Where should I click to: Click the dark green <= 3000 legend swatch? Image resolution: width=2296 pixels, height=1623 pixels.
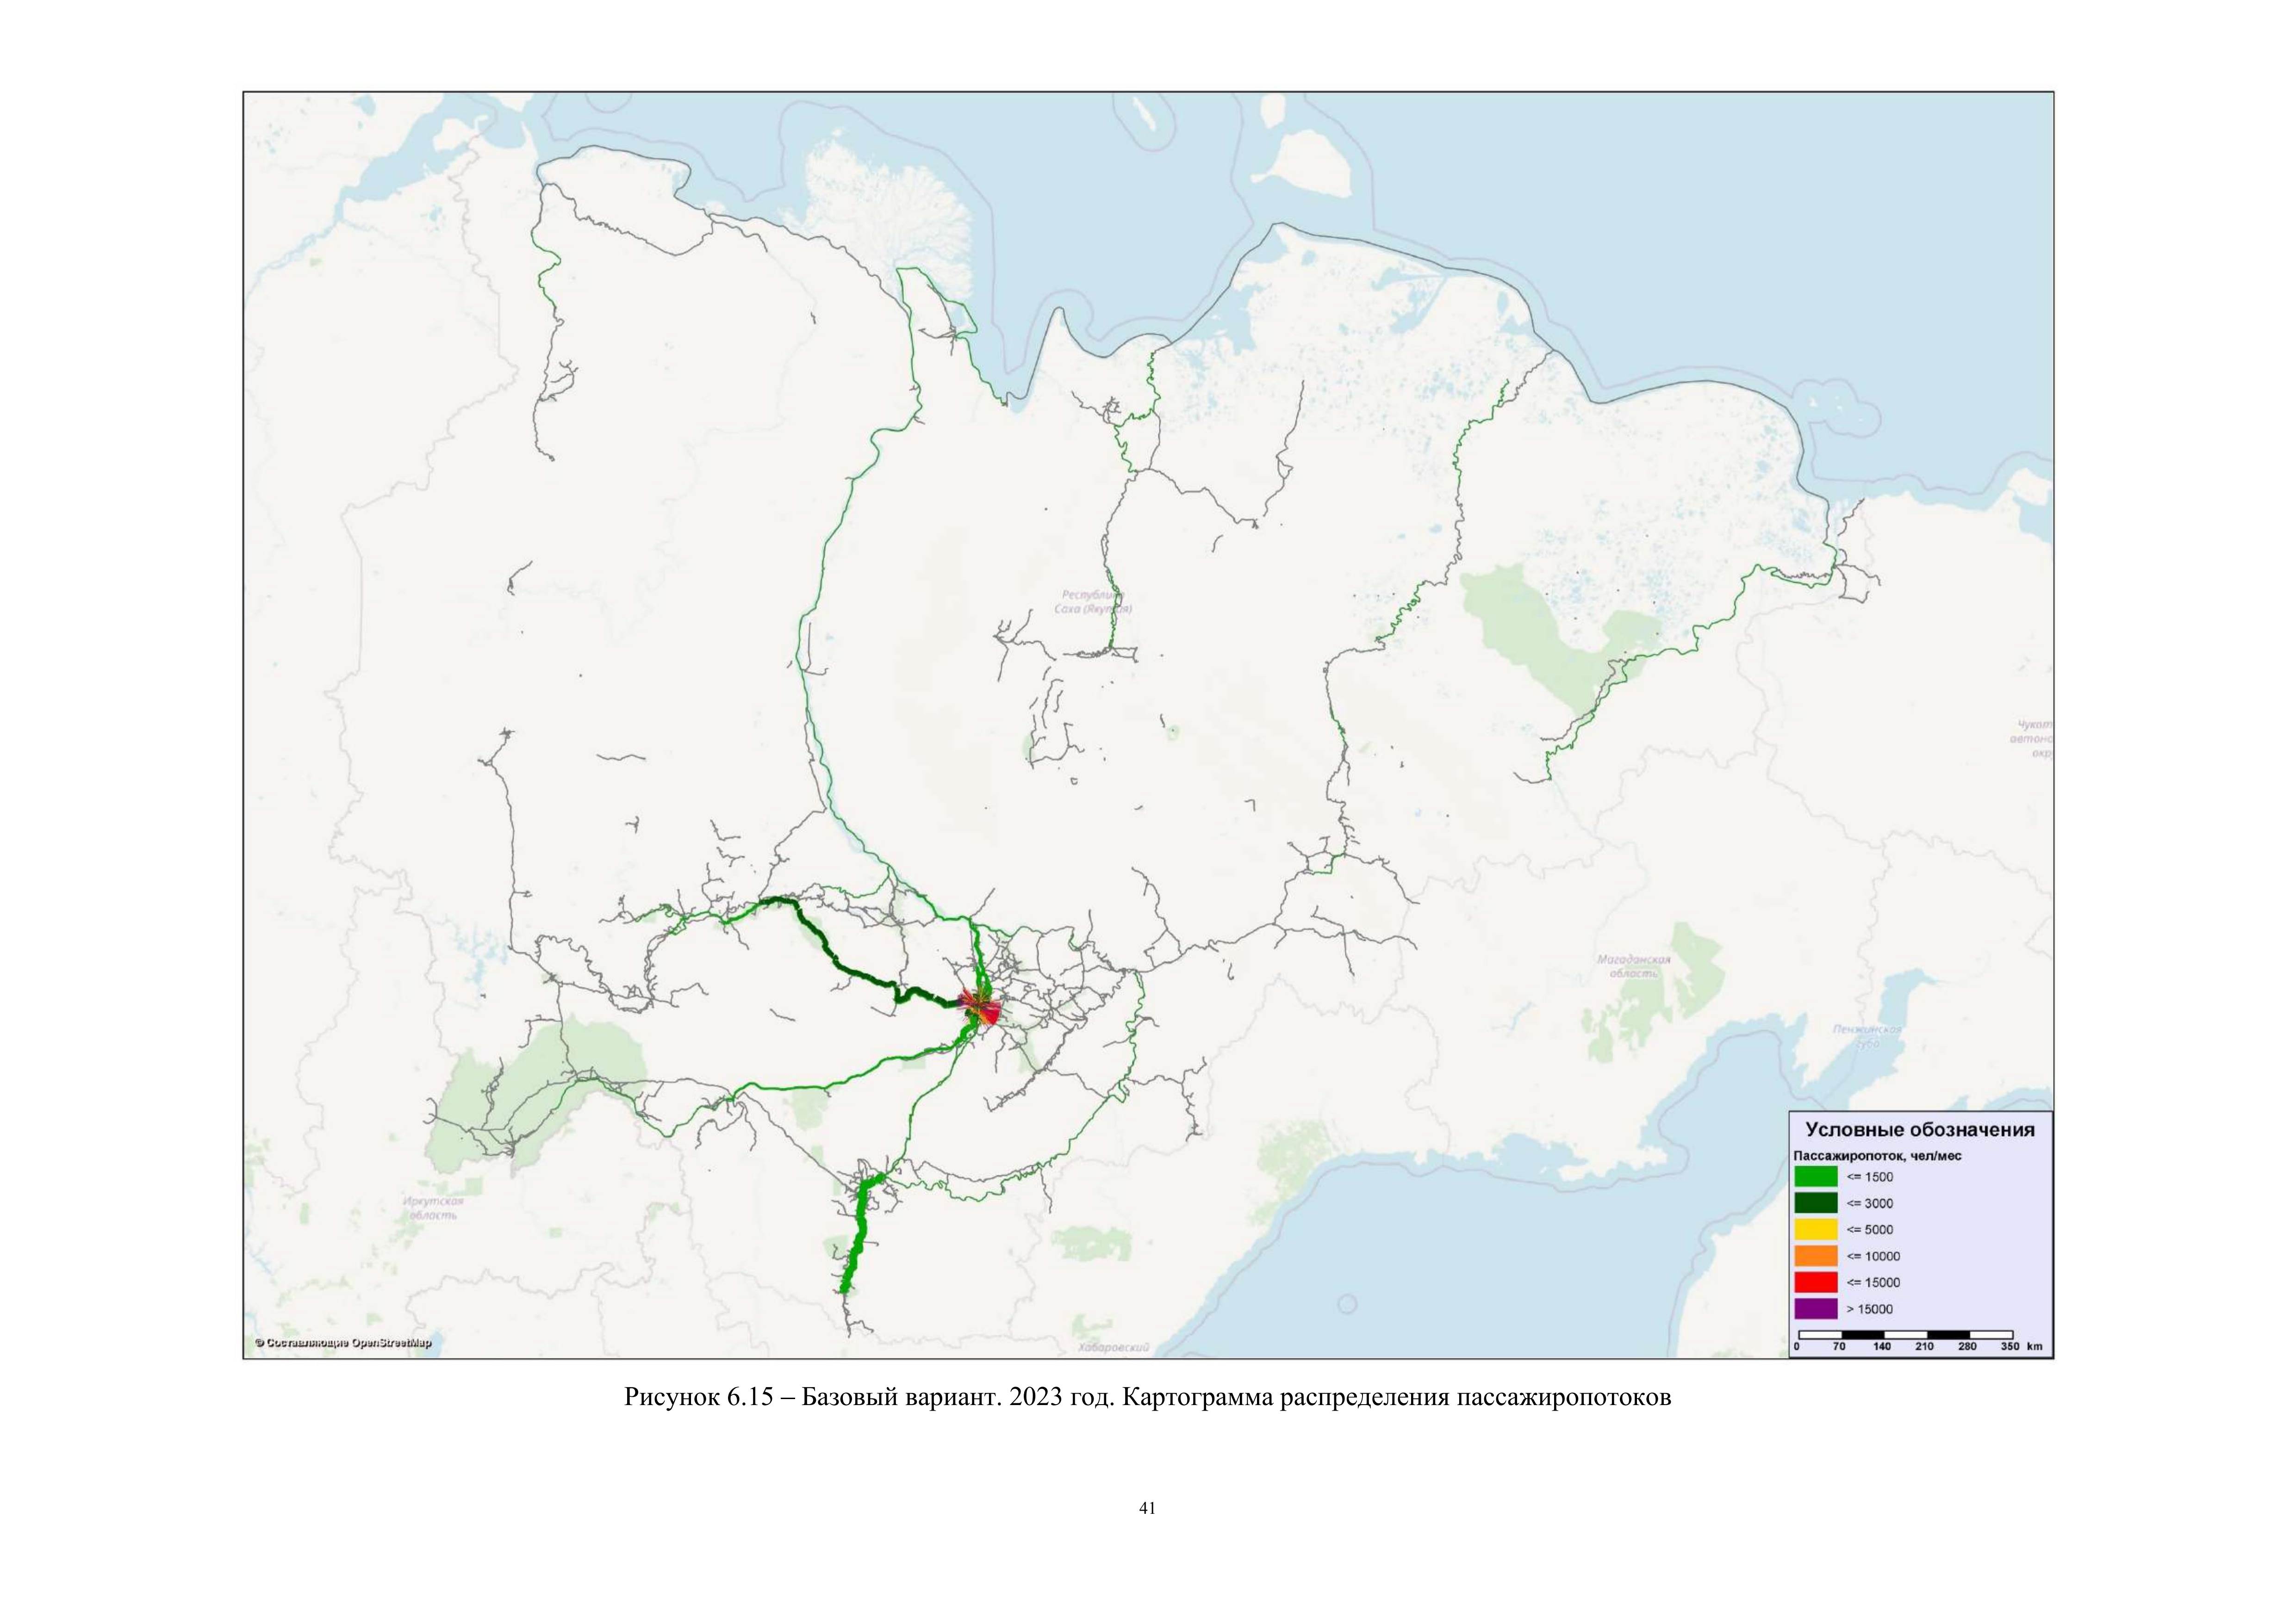1815,1203
